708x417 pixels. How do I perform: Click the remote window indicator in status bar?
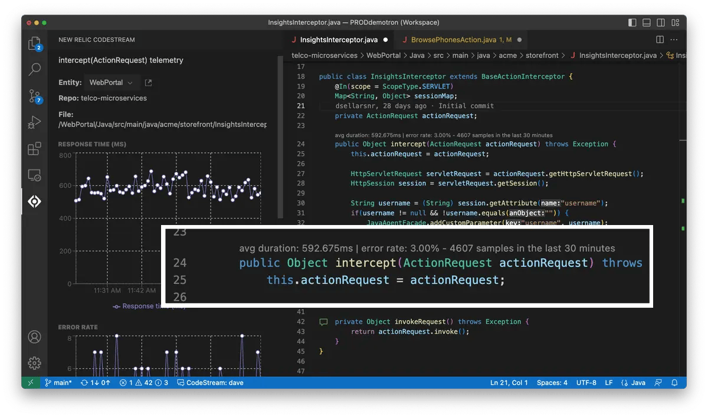(x=29, y=383)
